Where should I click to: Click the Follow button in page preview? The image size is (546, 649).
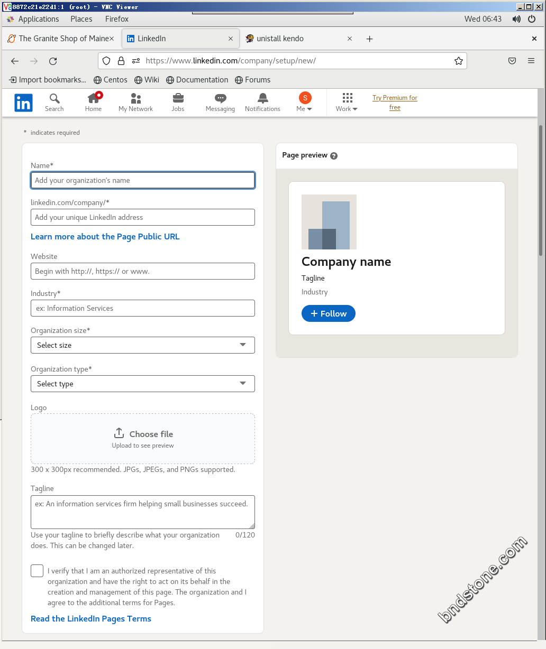click(329, 313)
